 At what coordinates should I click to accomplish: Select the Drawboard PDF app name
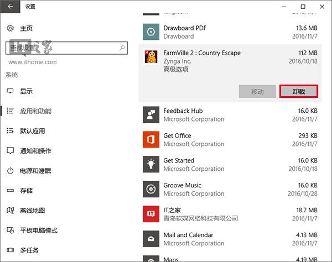pos(185,28)
